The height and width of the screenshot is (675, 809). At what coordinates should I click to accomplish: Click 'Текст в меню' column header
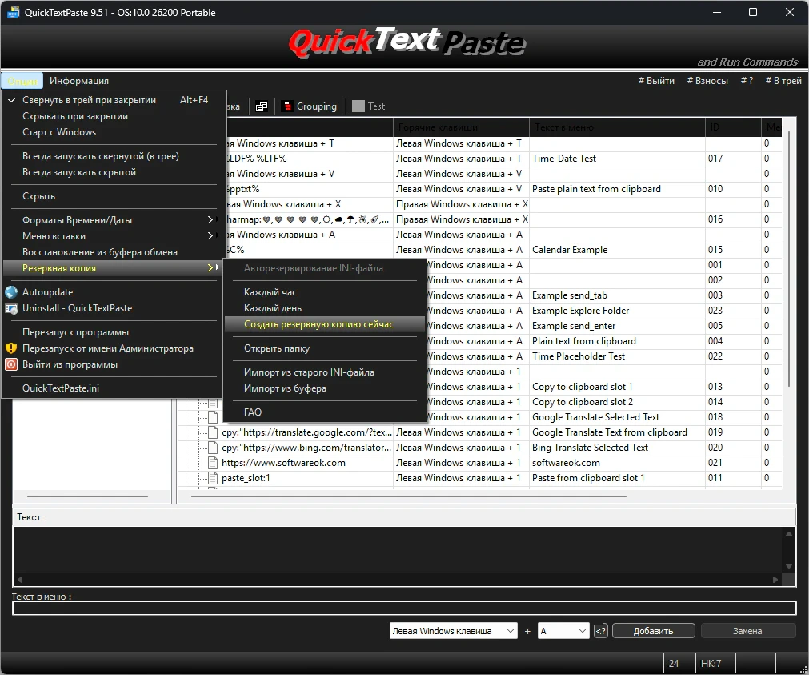point(617,127)
